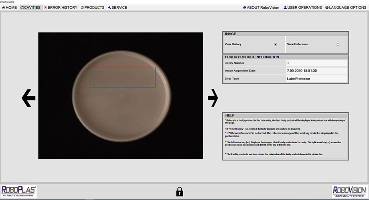Show the next faulty product with right arrow
The width and height of the screenshot is (369, 200).
(213, 98)
